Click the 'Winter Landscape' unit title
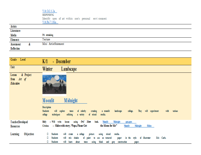Viewport: 201px width, 155px height. click(x=60, y=69)
